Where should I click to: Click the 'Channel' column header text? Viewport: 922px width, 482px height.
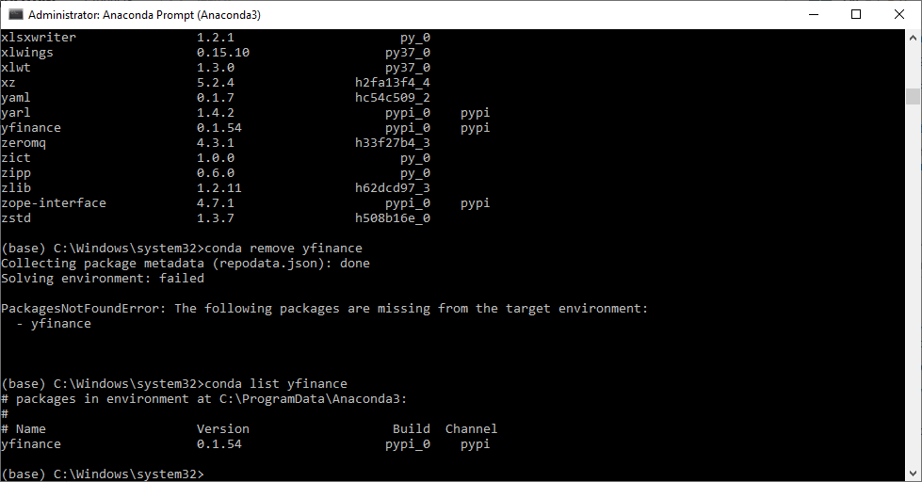coord(471,428)
